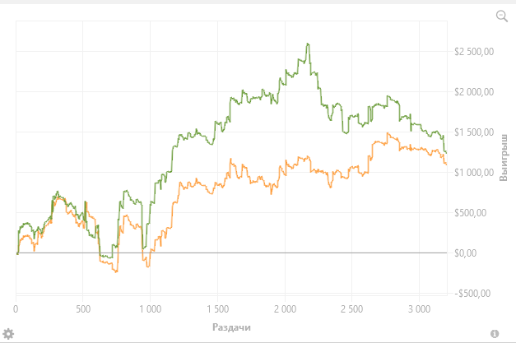This screenshot has width=516, height=343.
Task: Click the $500,00 y-axis label
Action: tap(471, 213)
